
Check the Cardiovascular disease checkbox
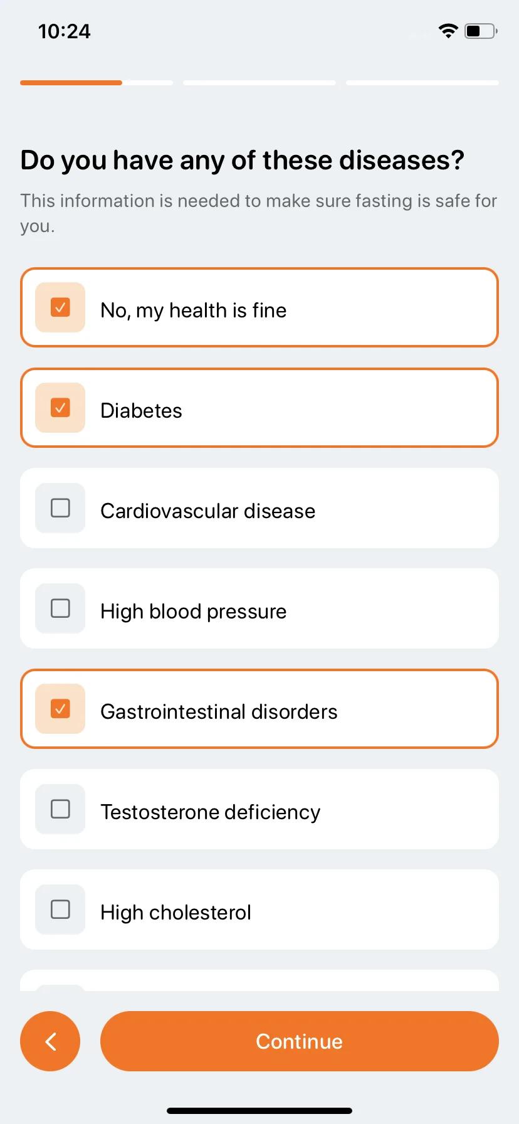60,508
